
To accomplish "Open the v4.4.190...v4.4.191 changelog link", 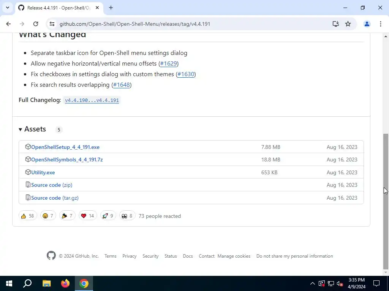I will click(92, 100).
